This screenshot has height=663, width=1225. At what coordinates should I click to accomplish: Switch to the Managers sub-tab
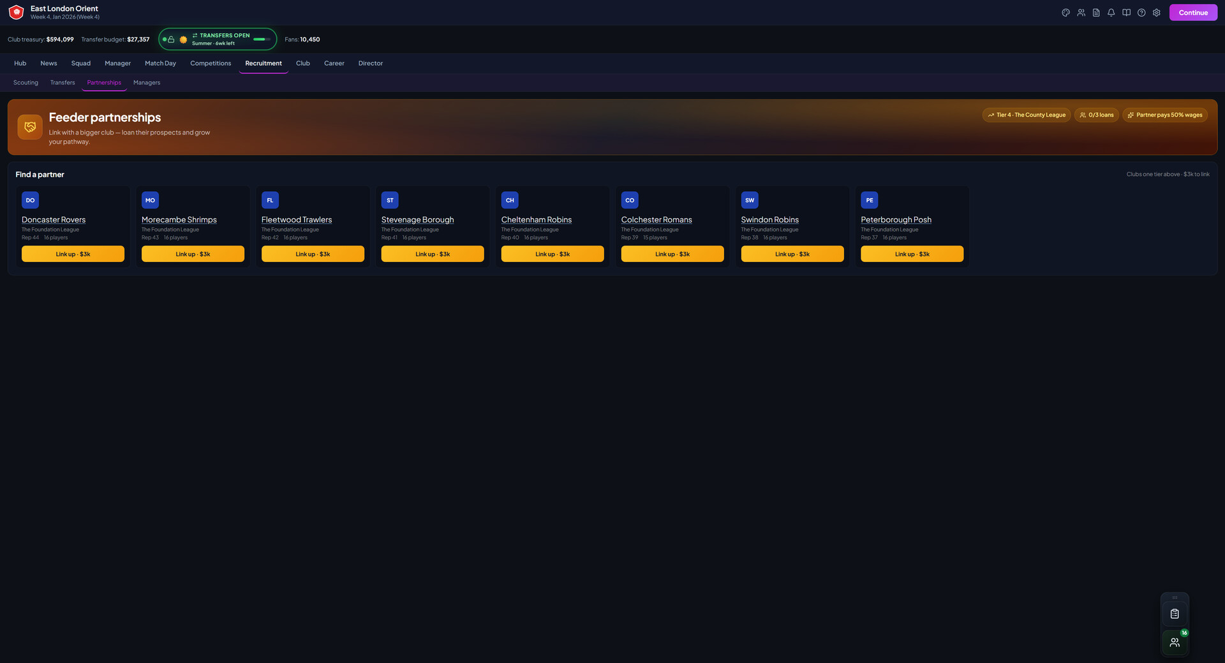[x=147, y=82]
